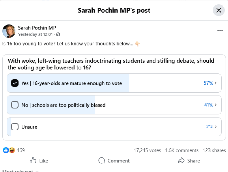The width and height of the screenshot is (228, 172).
Task: Show the 123 shares list
Action: [x=214, y=150]
